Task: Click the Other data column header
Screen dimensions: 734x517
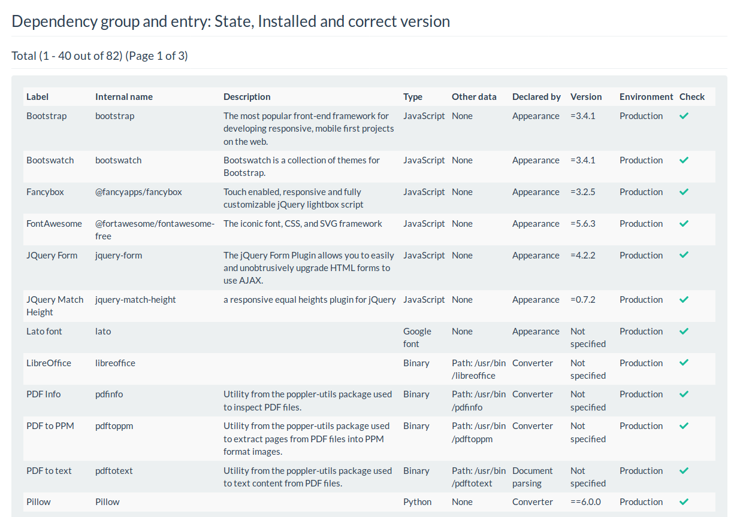Action: click(x=474, y=96)
